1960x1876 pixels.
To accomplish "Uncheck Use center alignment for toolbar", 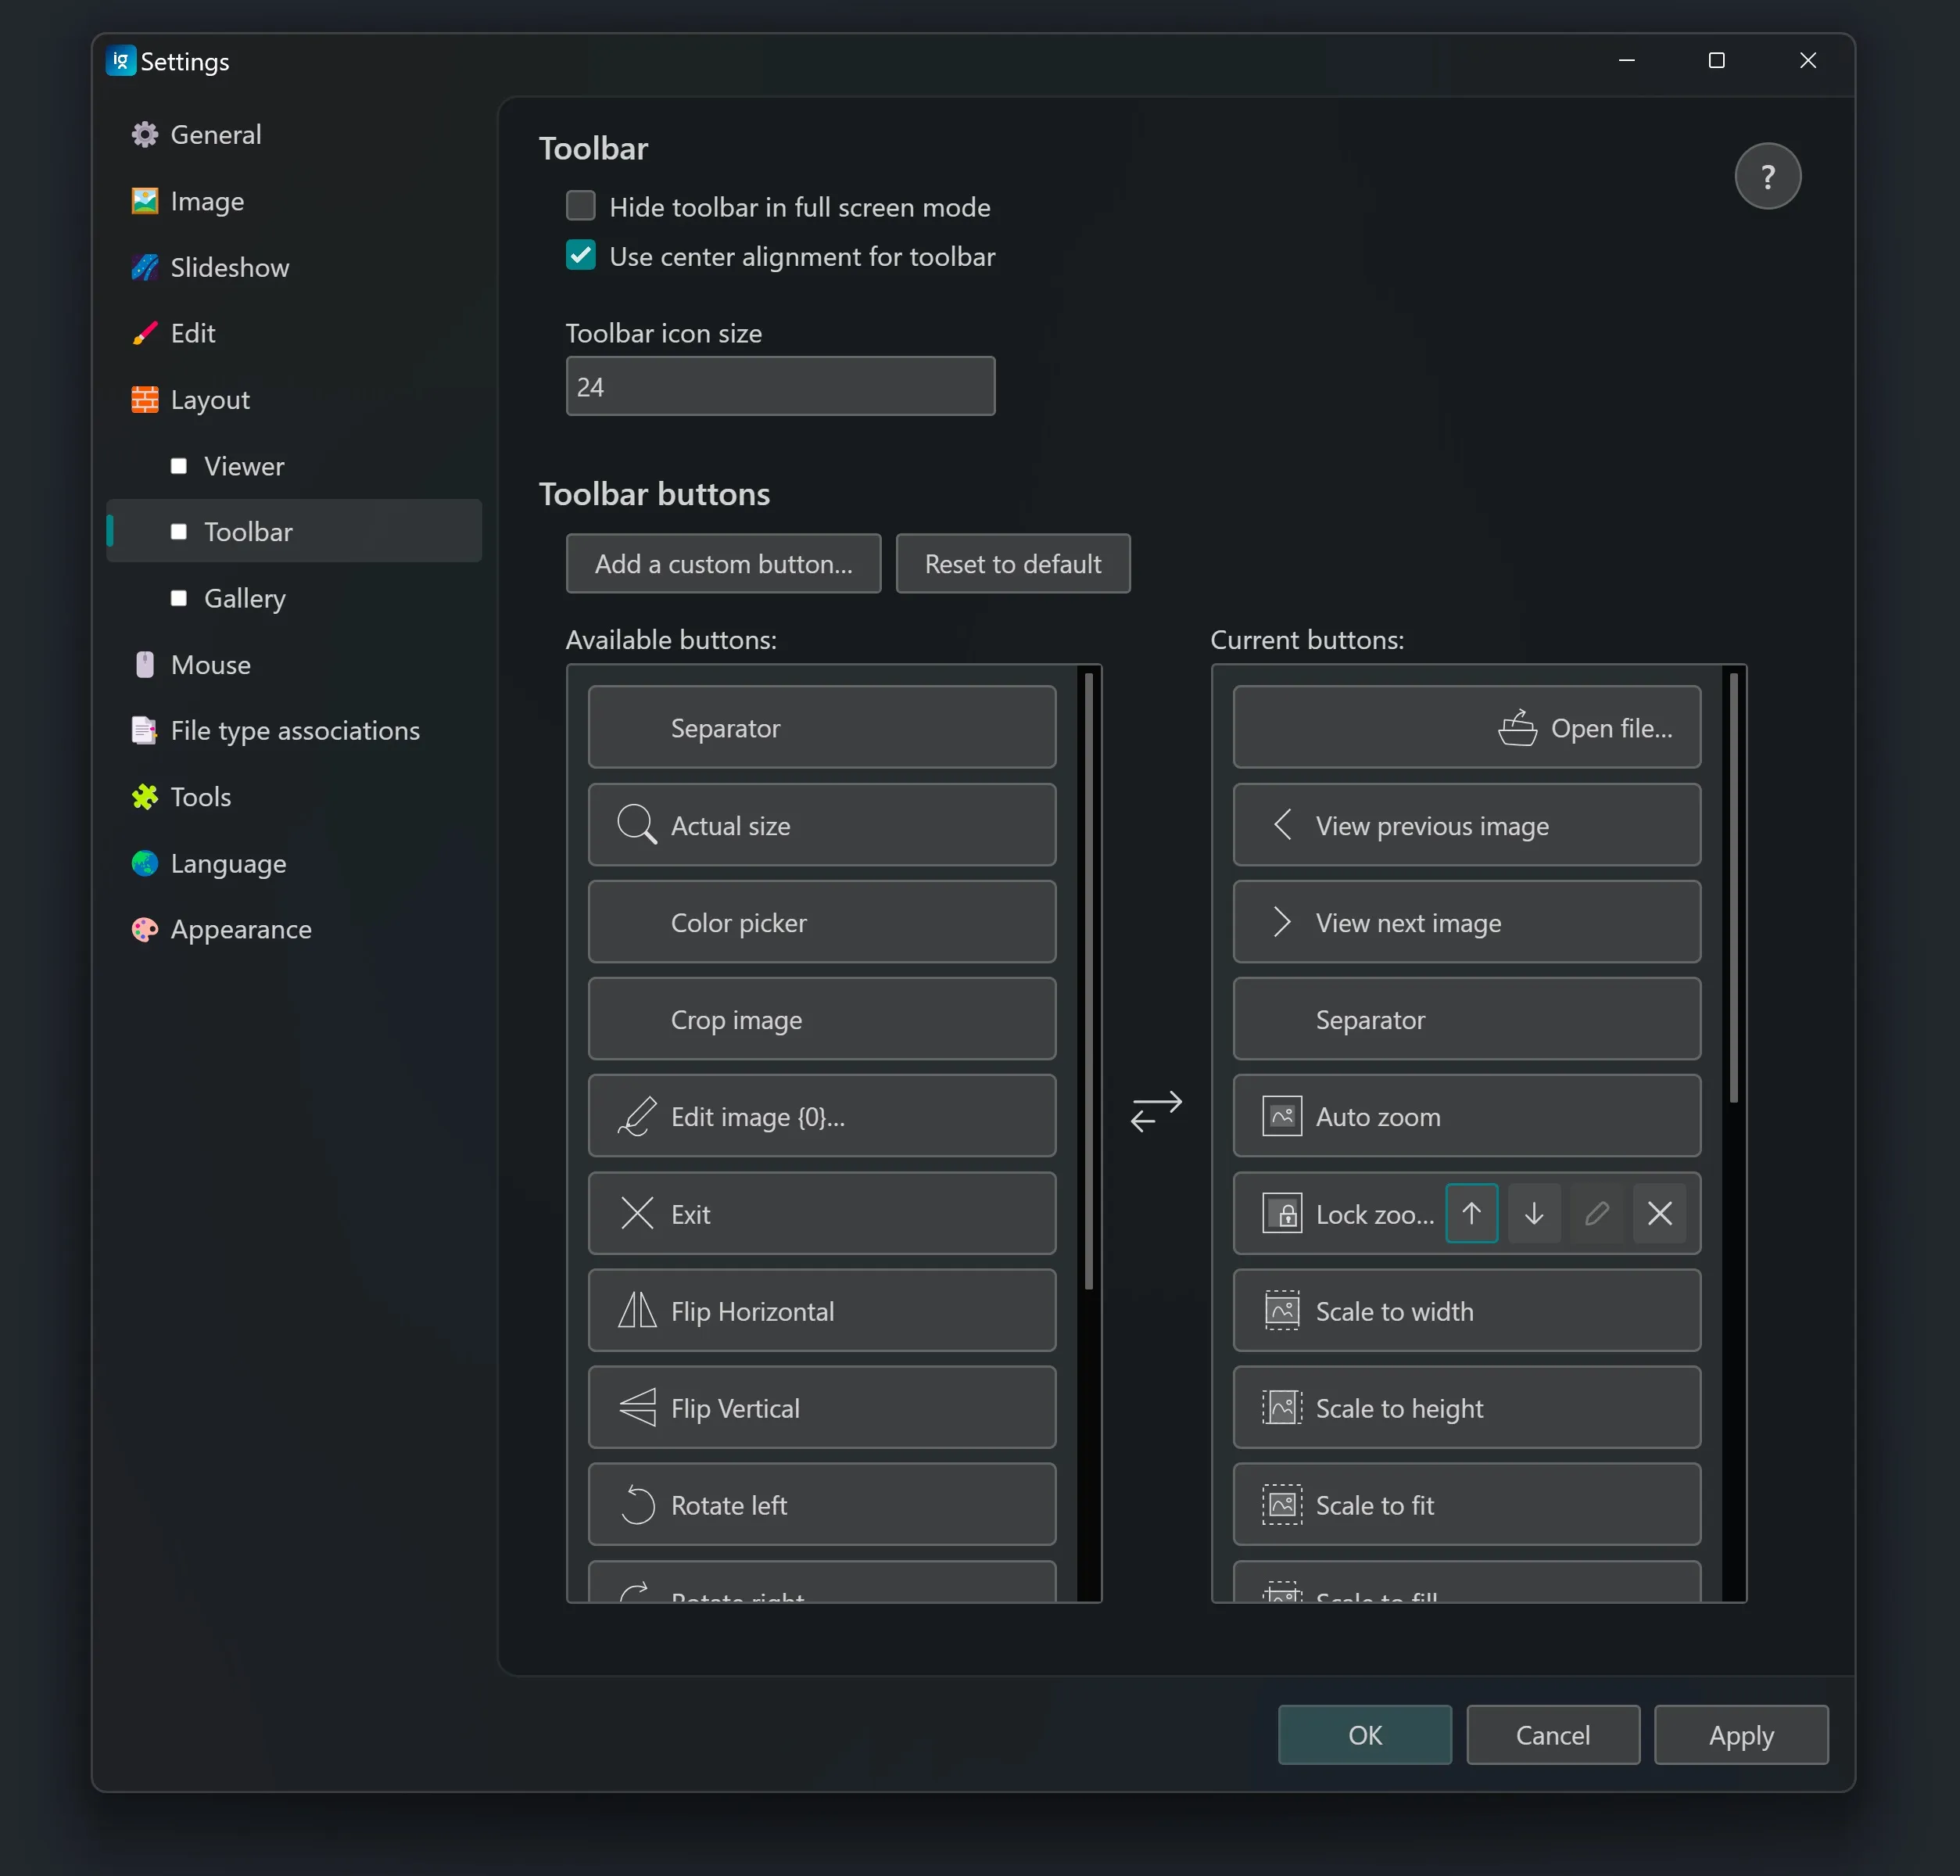I will 581,256.
